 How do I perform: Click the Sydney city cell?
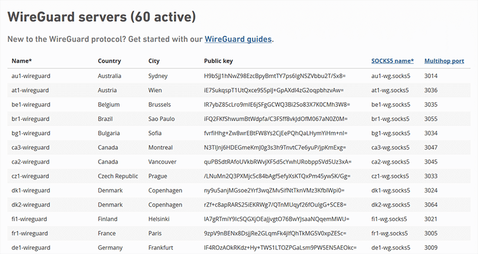click(158, 76)
